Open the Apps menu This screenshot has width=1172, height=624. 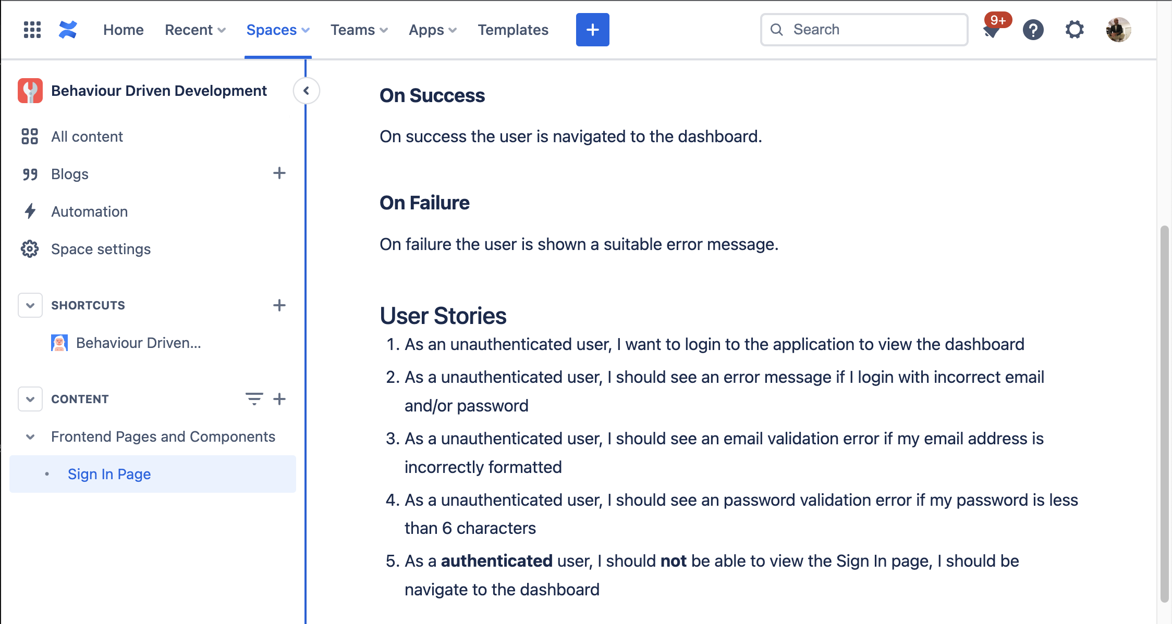(431, 30)
